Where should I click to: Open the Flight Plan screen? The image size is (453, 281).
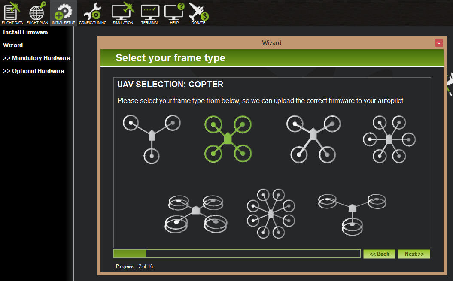click(37, 12)
